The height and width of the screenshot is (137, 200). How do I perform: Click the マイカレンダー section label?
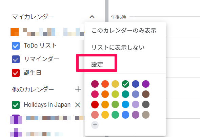pyautogui.click(x=33, y=17)
